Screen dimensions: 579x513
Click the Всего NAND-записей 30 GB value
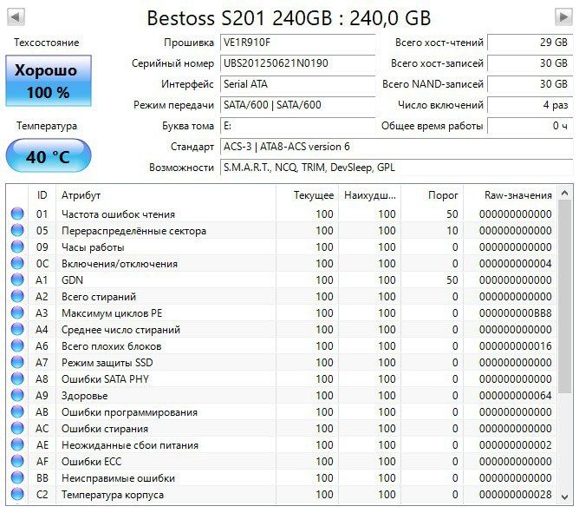pyautogui.click(x=530, y=84)
